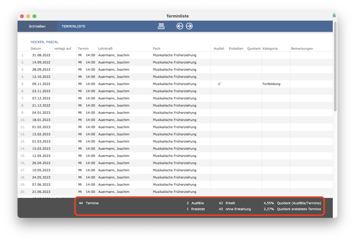This screenshot has height=241, width=355.
Task: Go to previous record with left arrow
Action: pos(180,26)
